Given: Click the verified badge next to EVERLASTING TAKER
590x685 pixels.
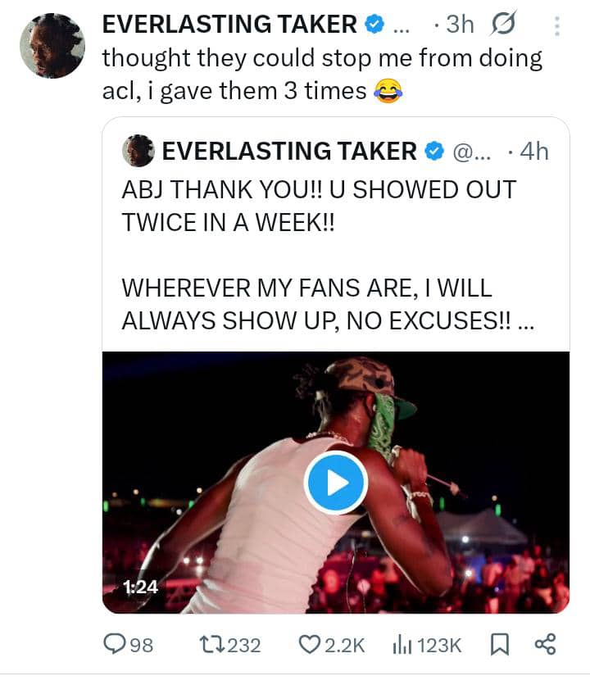Looking at the screenshot, I should (374, 24).
